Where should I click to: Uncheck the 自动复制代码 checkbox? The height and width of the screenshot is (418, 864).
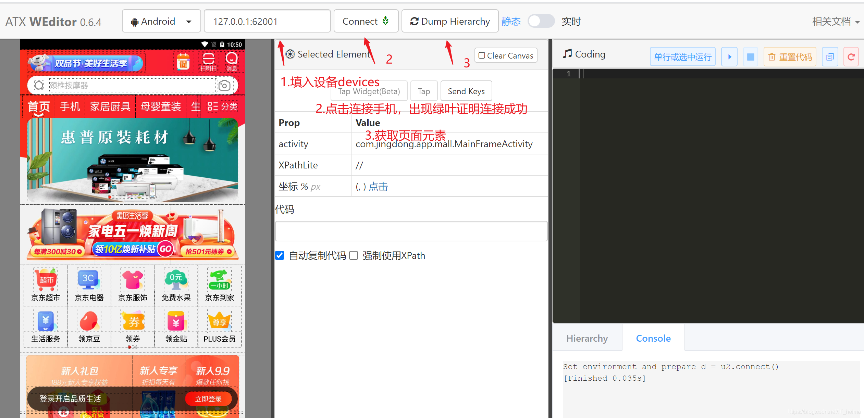click(x=280, y=255)
